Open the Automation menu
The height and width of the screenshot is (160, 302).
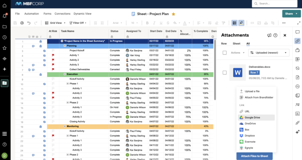click(x=31, y=14)
